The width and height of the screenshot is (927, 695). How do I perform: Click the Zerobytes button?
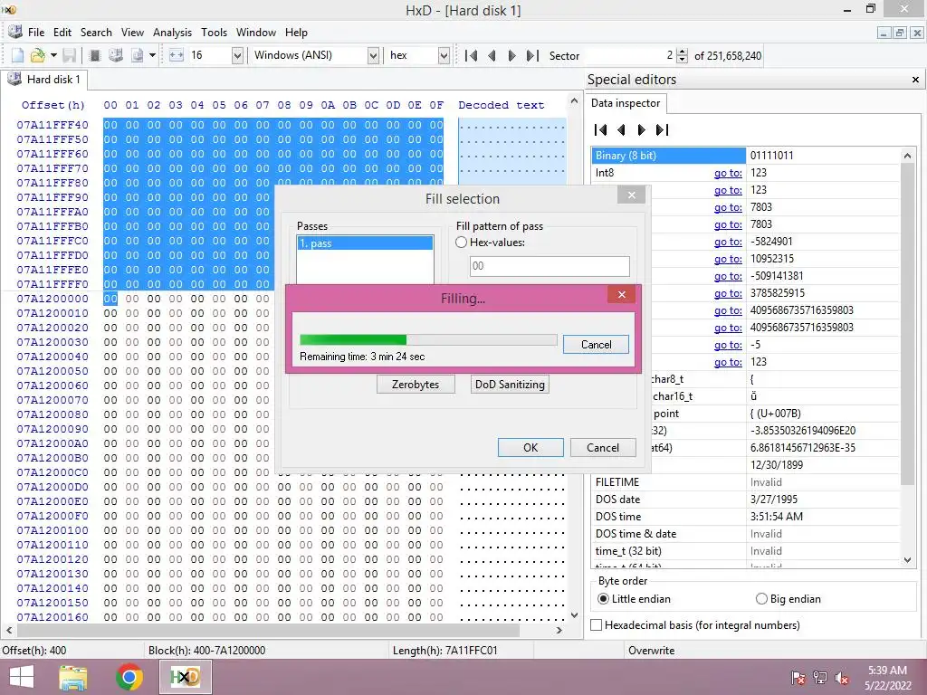point(416,384)
